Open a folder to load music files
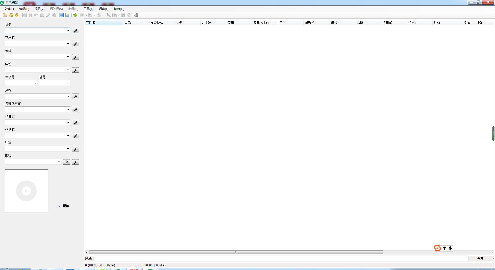The image size is (495, 270). (5, 15)
